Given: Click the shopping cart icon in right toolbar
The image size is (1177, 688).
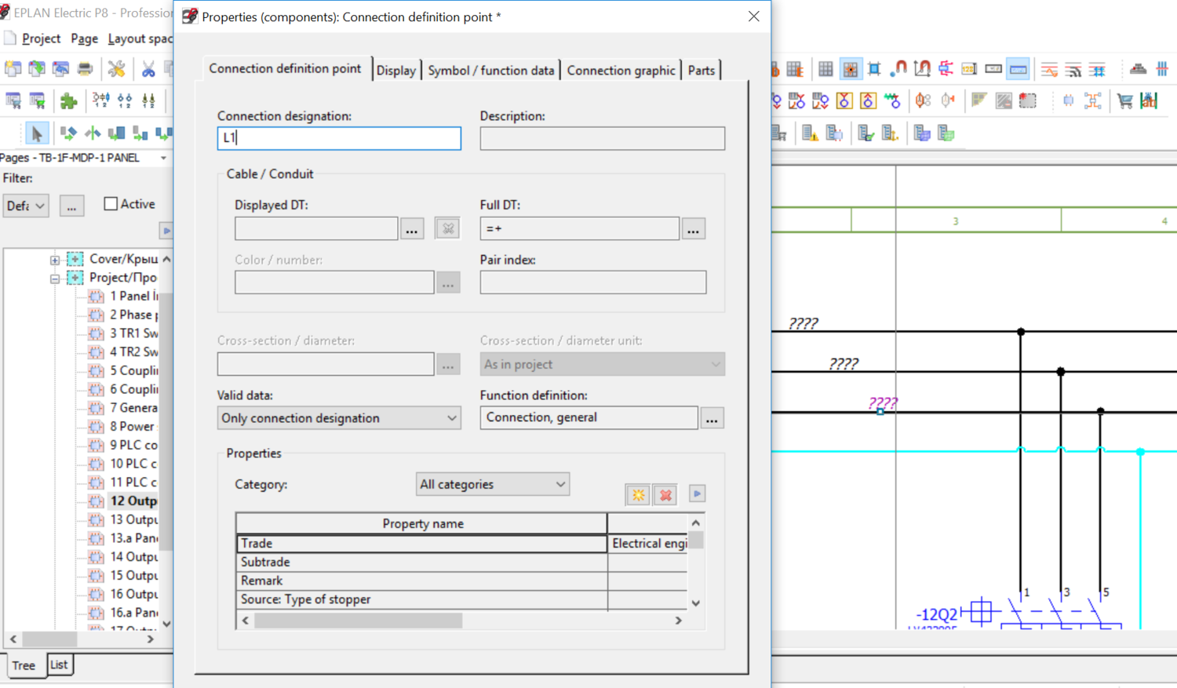Looking at the screenshot, I should coord(1124,100).
